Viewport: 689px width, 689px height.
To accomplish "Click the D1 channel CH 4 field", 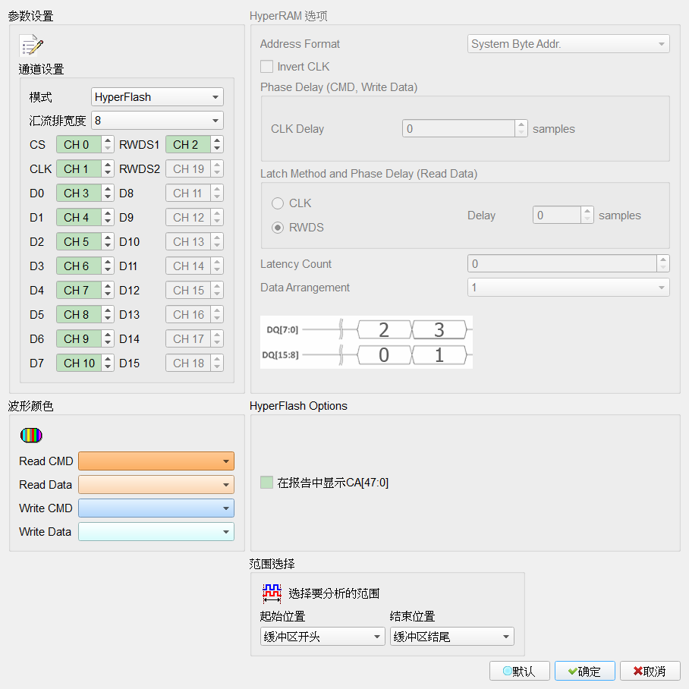I will coord(79,217).
